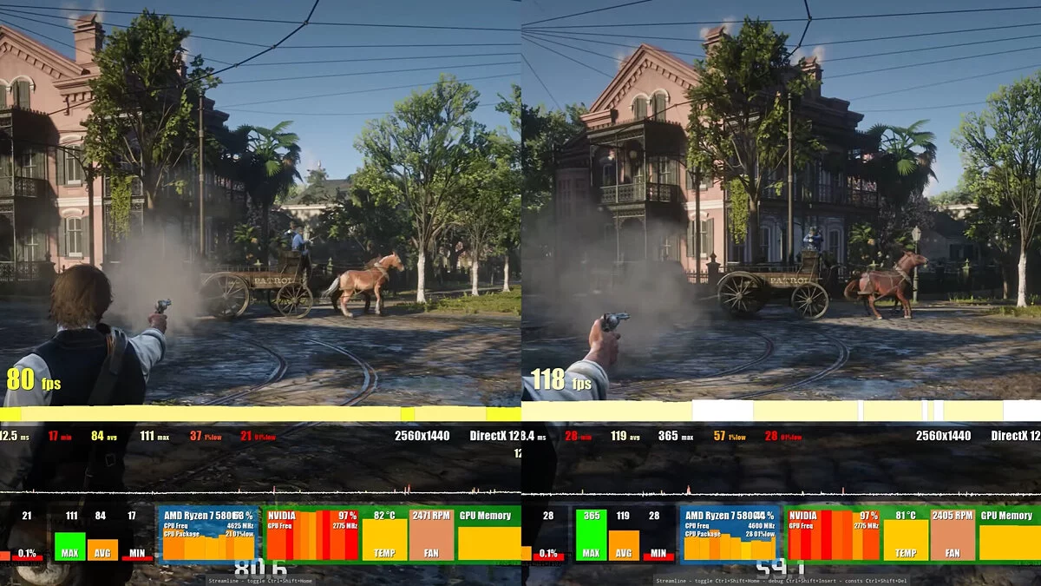Click the frametime graph line below 84 avg
1041x586 pixels.
(x=260, y=492)
